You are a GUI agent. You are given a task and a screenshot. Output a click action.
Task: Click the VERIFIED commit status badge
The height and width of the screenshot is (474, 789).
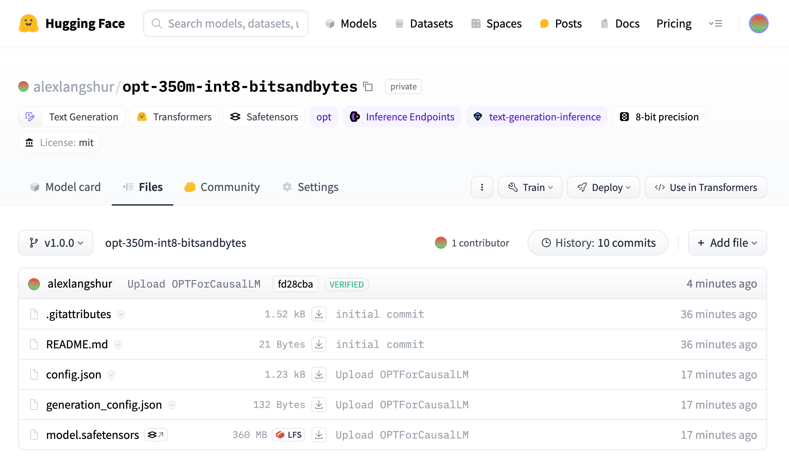click(346, 283)
